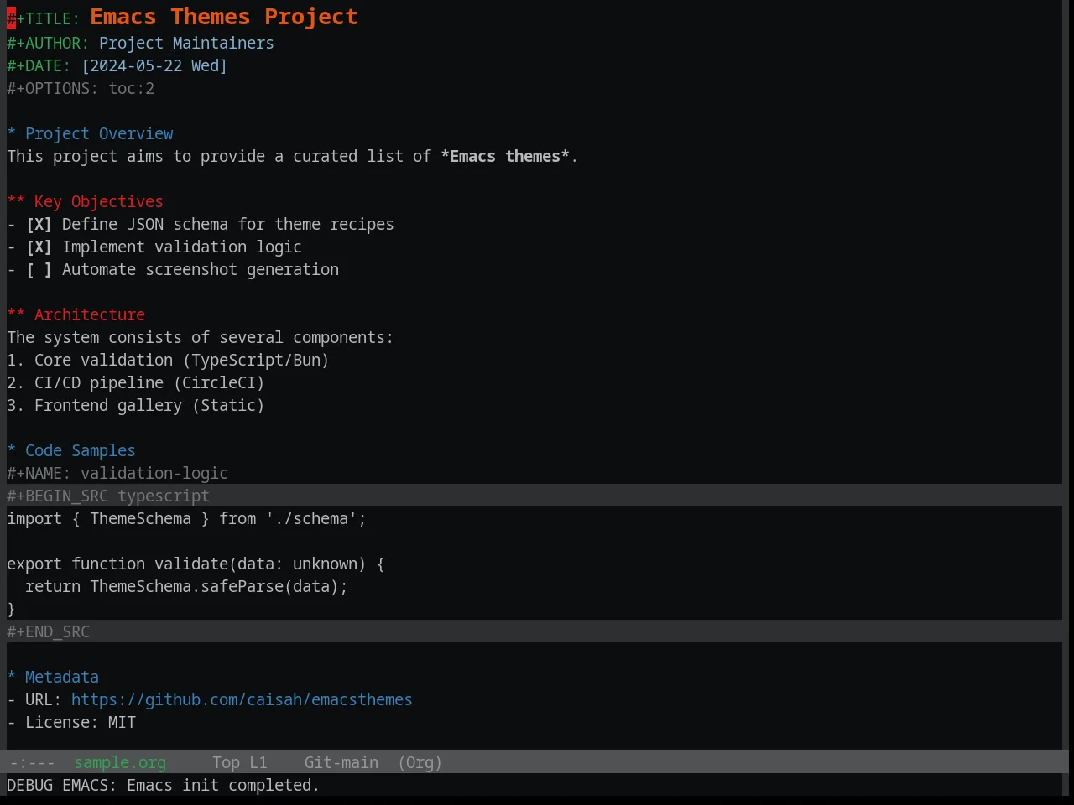Click the 'Emacs Themes Project' title text

coord(224,18)
